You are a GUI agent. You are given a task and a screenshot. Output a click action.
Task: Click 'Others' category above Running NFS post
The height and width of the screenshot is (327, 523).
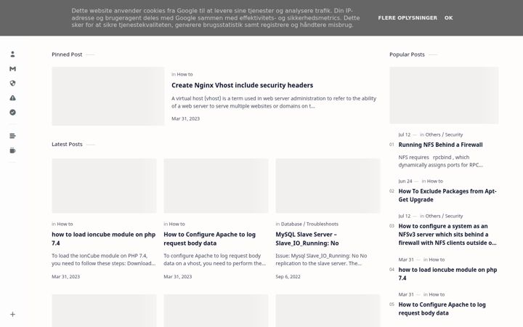[x=433, y=134]
